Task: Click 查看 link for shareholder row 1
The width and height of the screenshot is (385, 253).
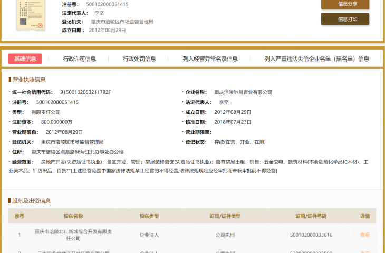Action: click(x=364, y=235)
